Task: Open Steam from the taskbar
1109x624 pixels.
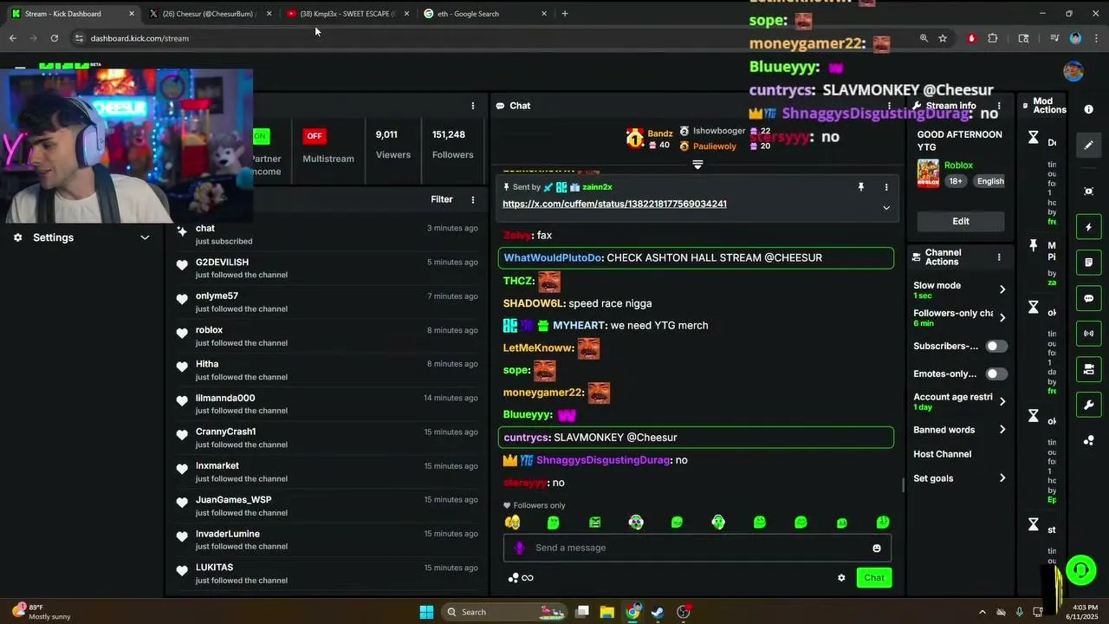Action: point(658,612)
